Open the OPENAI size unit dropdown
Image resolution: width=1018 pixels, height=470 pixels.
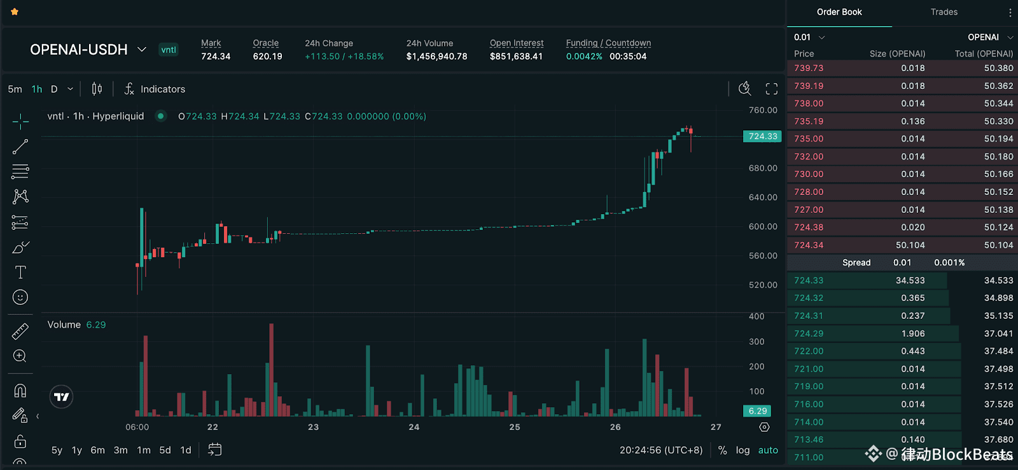click(x=990, y=37)
